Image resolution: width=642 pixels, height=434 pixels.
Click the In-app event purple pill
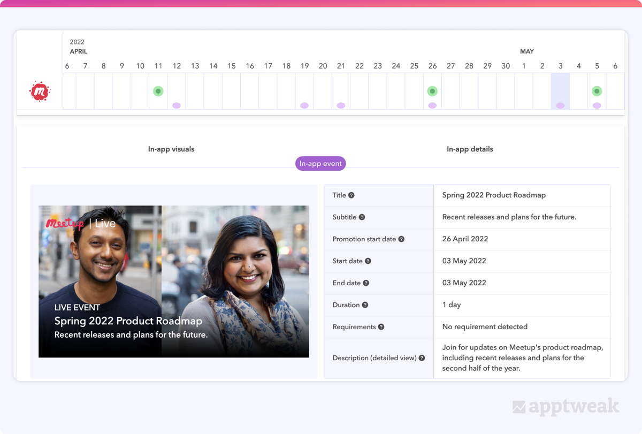320,164
